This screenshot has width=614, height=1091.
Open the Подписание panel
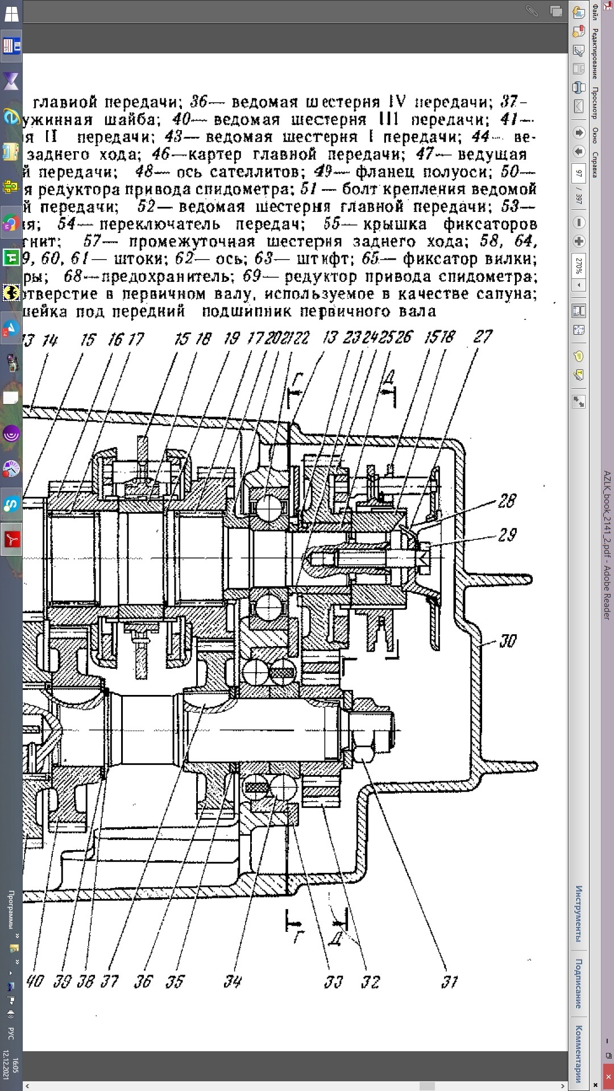click(x=579, y=984)
